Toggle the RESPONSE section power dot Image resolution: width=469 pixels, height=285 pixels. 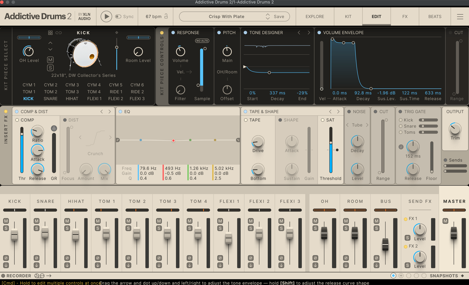coord(173,32)
